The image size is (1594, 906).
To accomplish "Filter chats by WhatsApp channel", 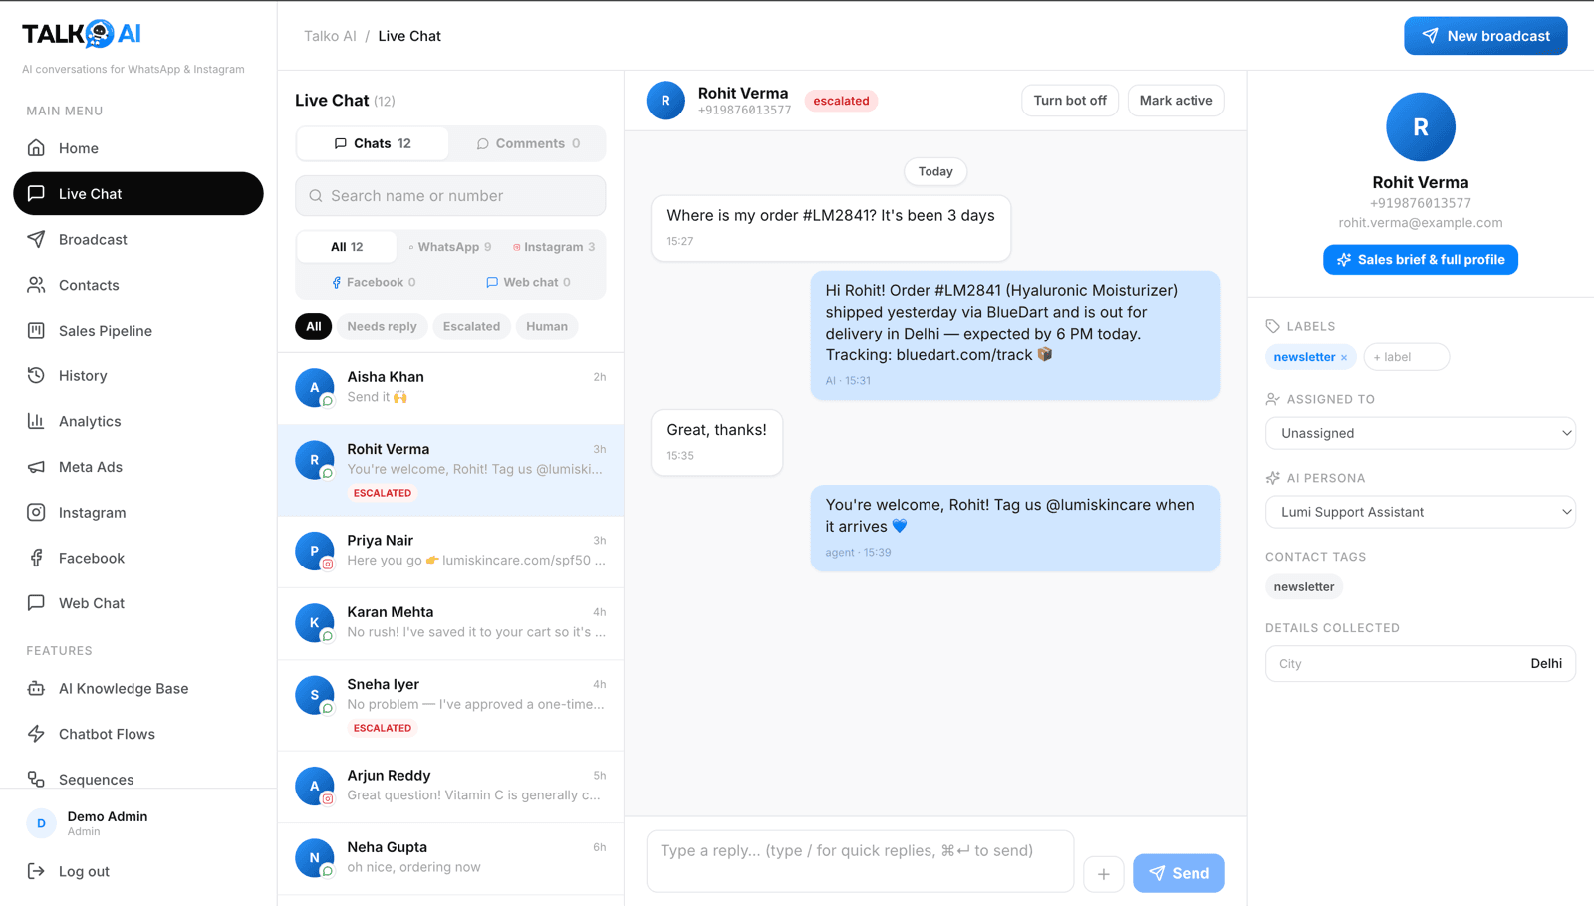I will tap(449, 247).
